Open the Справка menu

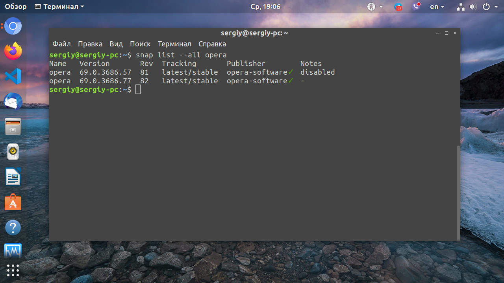click(212, 44)
